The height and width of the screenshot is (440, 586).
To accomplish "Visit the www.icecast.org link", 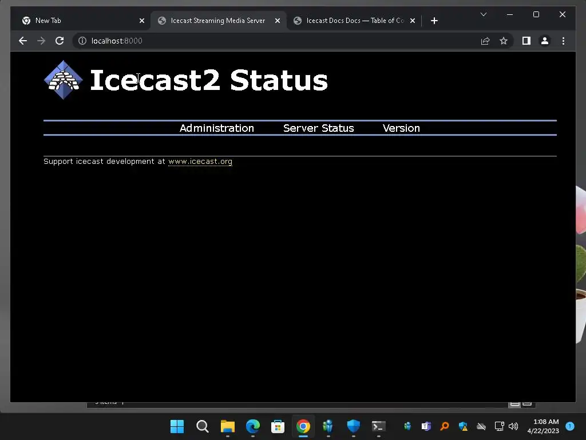I will point(200,161).
